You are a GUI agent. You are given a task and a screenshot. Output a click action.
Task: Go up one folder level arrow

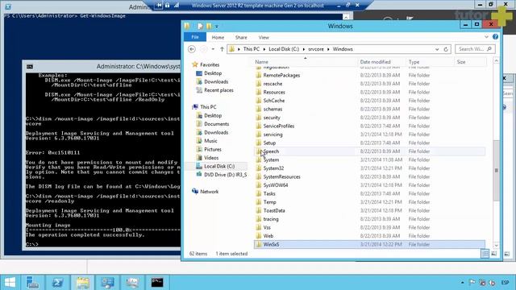pos(222,49)
